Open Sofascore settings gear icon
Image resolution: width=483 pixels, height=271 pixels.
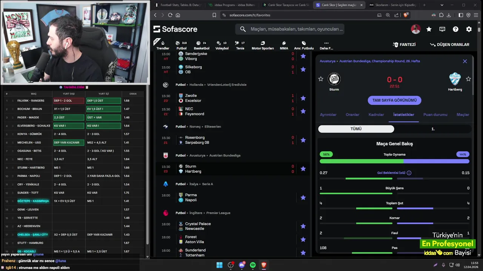point(469,29)
